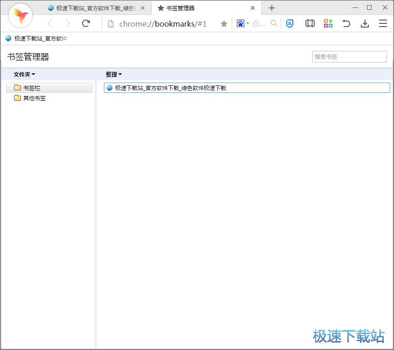Viewport: 394px width, 350px height.
Task: Select the 极速下载站 bookmark entry in list
Action: [247, 88]
